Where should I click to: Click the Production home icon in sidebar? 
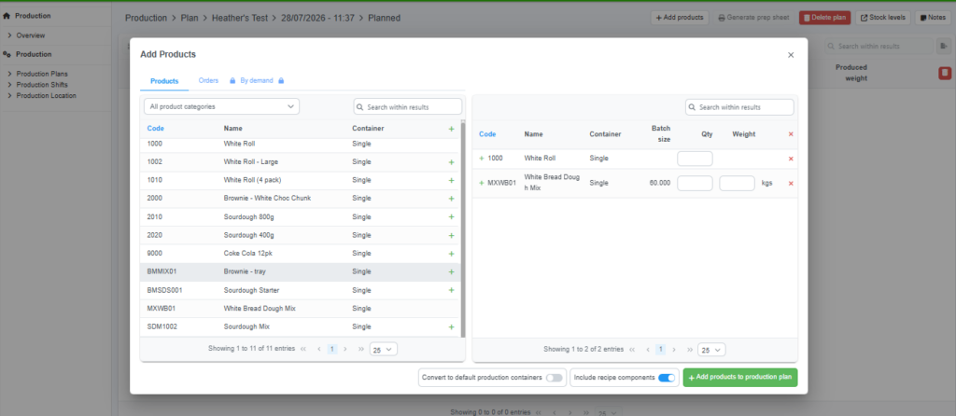(7, 16)
